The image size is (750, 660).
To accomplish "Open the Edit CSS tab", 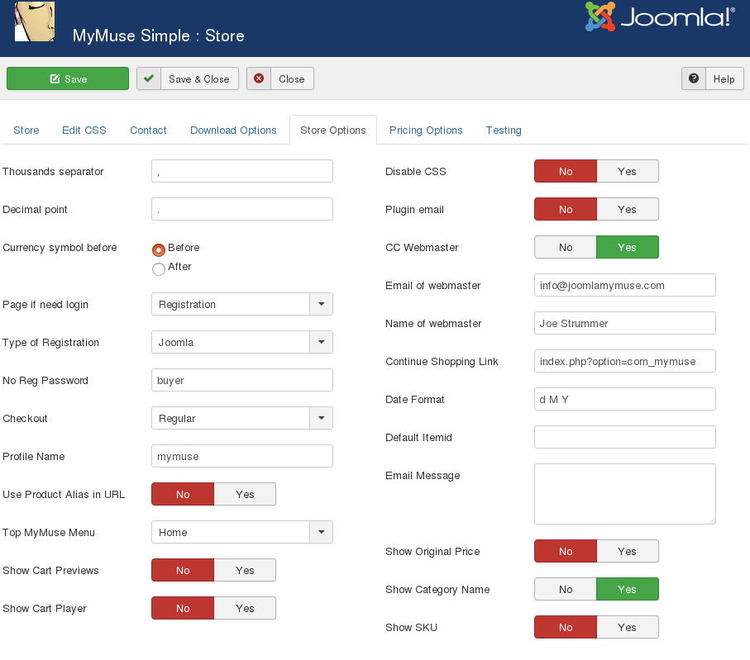I will coord(84,131).
